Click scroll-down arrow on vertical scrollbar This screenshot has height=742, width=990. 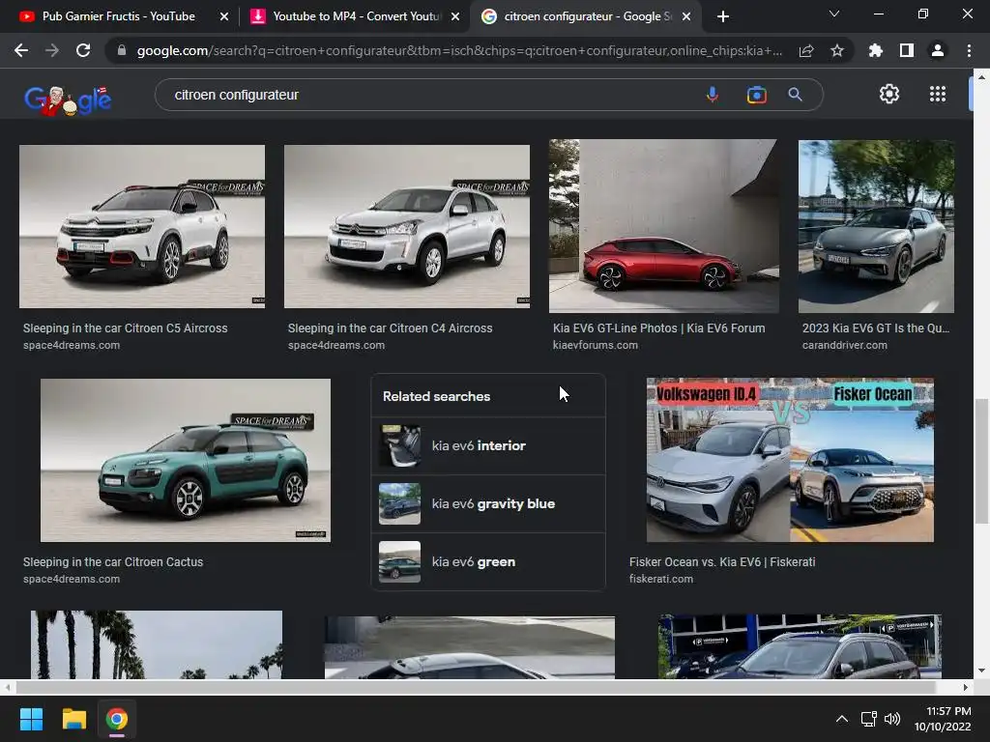981,671
